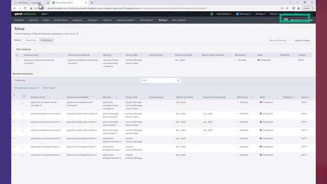Open the 25 Per Page dropdown
The height and width of the screenshot is (184, 327).
[49, 88]
